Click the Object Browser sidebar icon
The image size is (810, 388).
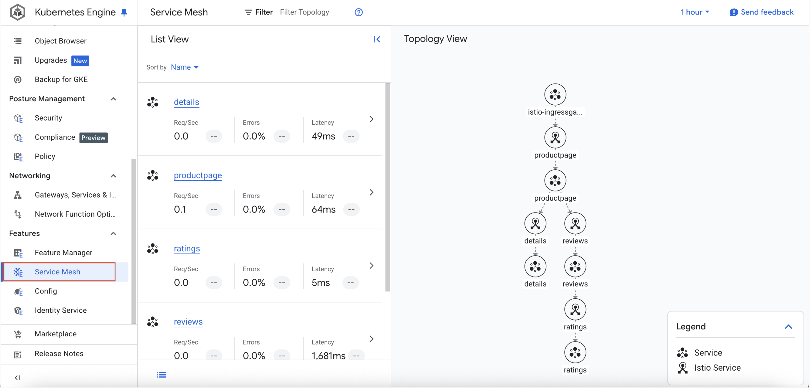18,41
